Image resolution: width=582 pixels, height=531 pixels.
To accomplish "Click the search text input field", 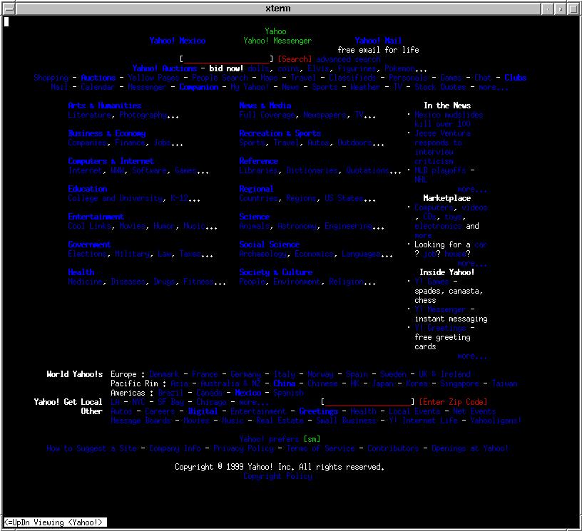I will 227,59.
